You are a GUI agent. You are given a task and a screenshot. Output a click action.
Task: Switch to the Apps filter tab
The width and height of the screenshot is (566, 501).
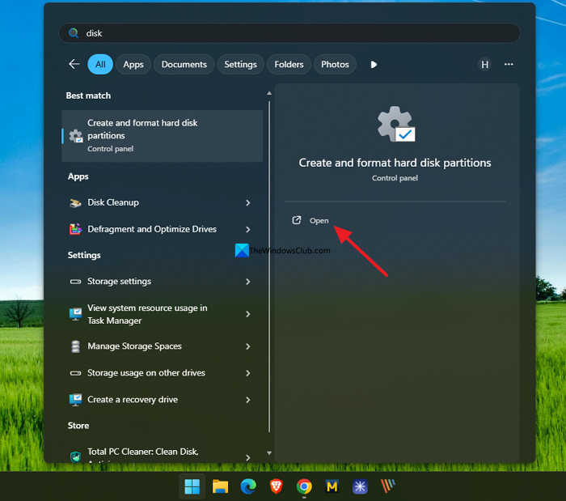tap(133, 64)
